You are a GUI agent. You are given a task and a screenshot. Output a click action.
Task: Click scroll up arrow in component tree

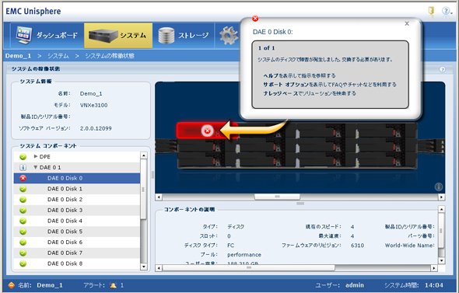click(143, 155)
